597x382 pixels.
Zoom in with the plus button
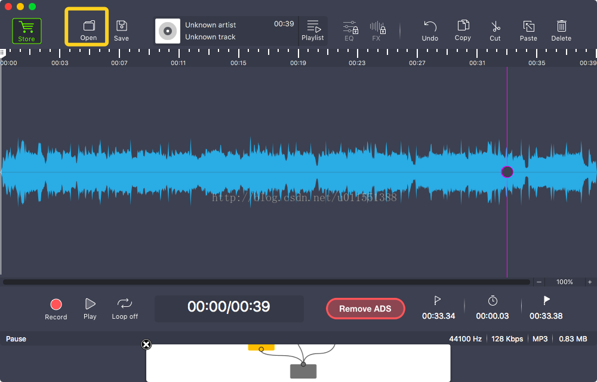590,282
